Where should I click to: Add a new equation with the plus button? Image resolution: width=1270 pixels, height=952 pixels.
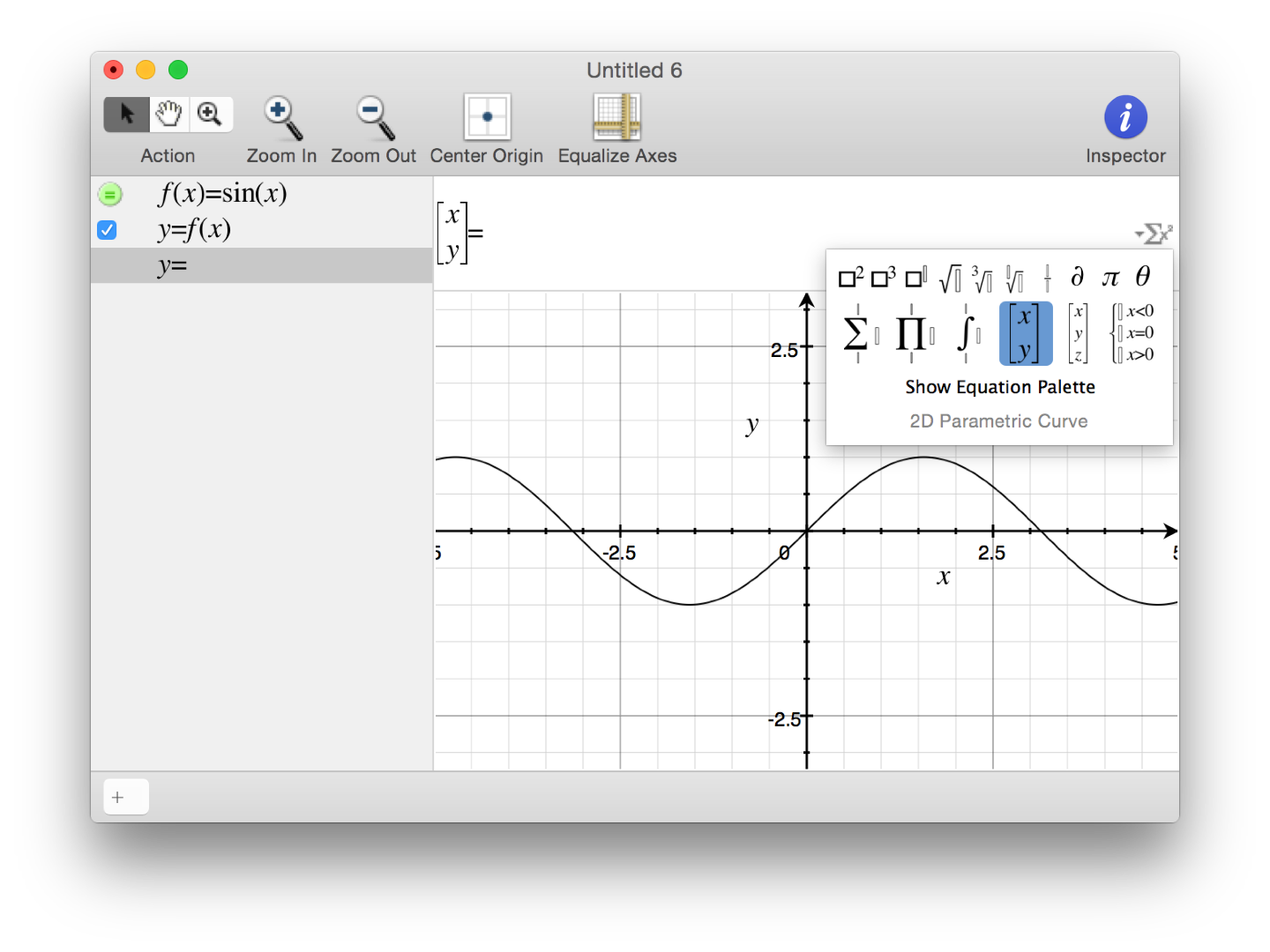125,796
